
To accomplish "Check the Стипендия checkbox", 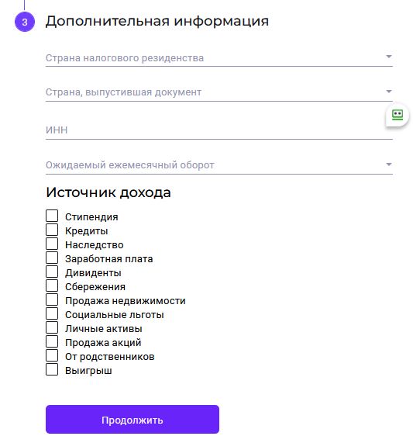I will (52, 216).
